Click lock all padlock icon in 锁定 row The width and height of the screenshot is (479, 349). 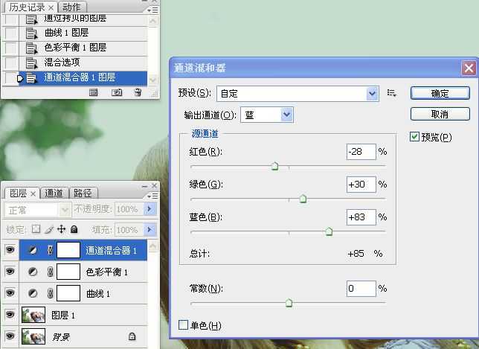click(74, 229)
